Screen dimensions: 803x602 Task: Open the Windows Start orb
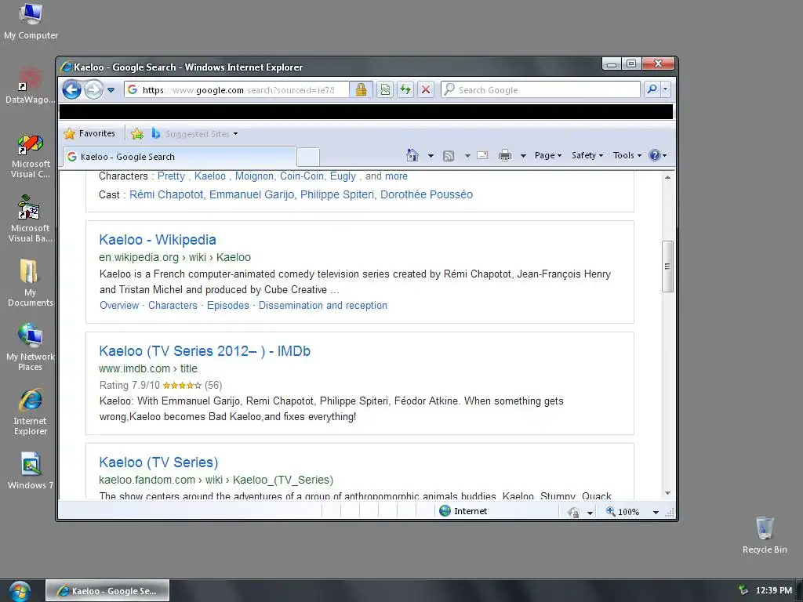tap(20, 592)
